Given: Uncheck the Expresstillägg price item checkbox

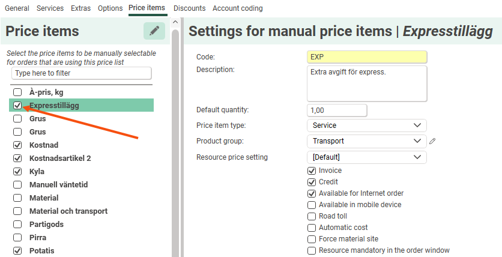Looking at the screenshot, I should click(18, 106).
